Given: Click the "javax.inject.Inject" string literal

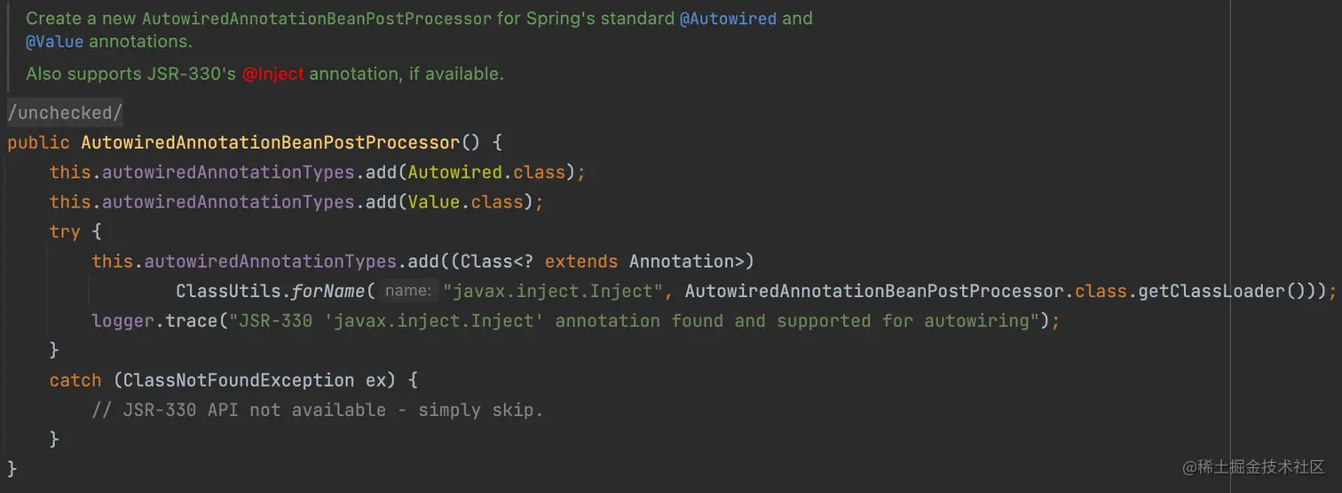Looking at the screenshot, I should click(x=554, y=291).
